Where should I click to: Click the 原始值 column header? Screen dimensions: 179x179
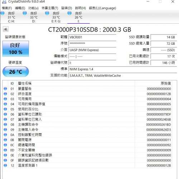(154, 83)
